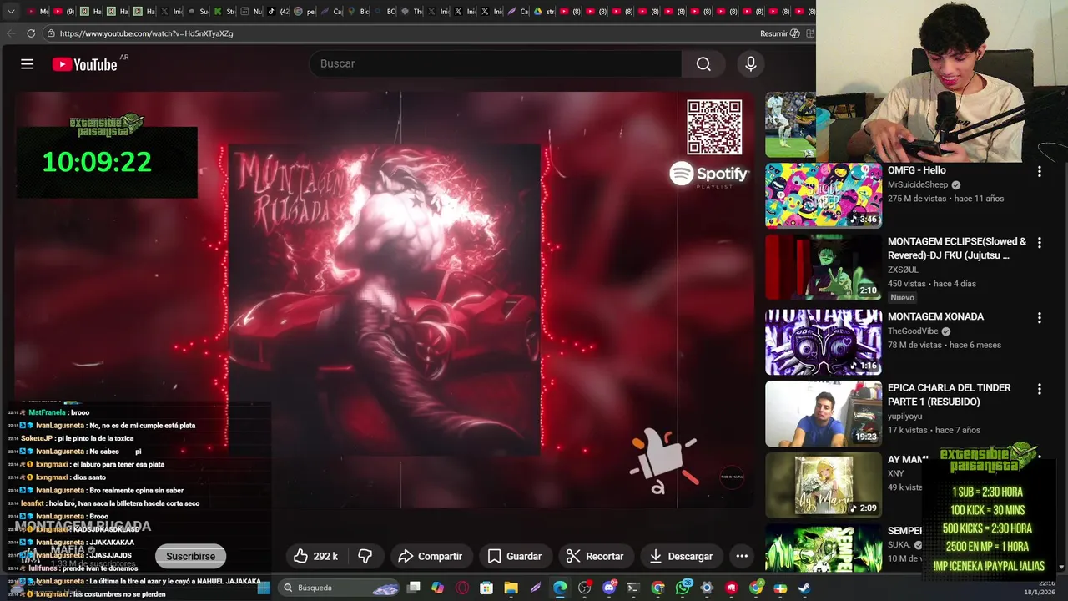Switch to the 'Nu' browser tab

[251, 12]
